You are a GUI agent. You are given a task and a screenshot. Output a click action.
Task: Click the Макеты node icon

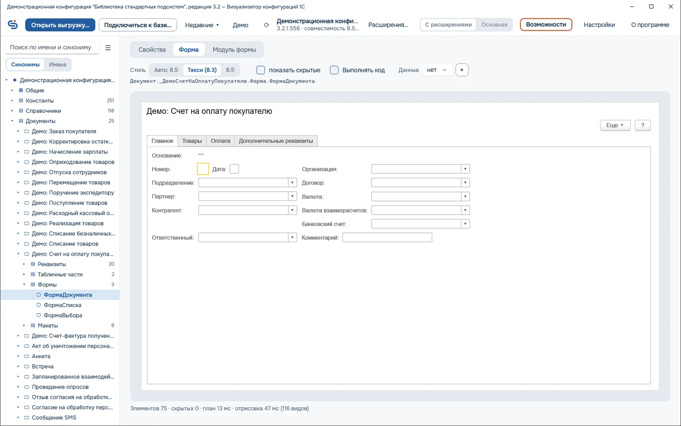pos(33,325)
